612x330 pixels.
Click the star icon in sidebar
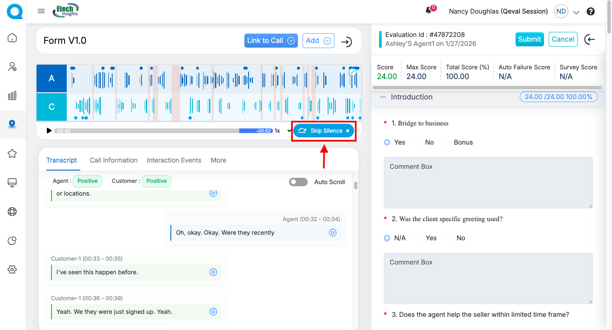tap(12, 154)
